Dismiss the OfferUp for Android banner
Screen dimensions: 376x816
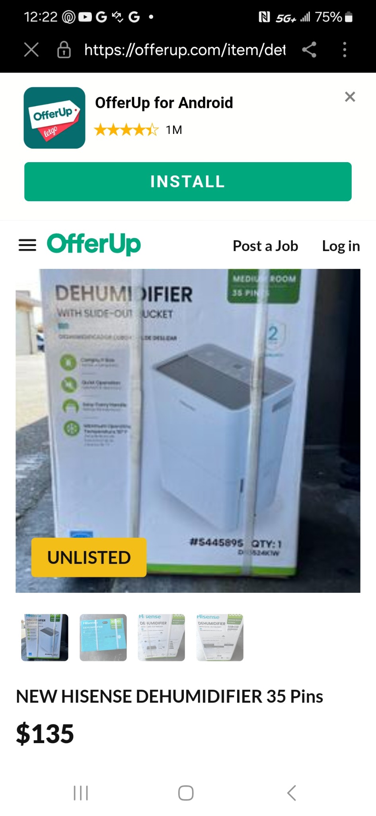click(350, 97)
